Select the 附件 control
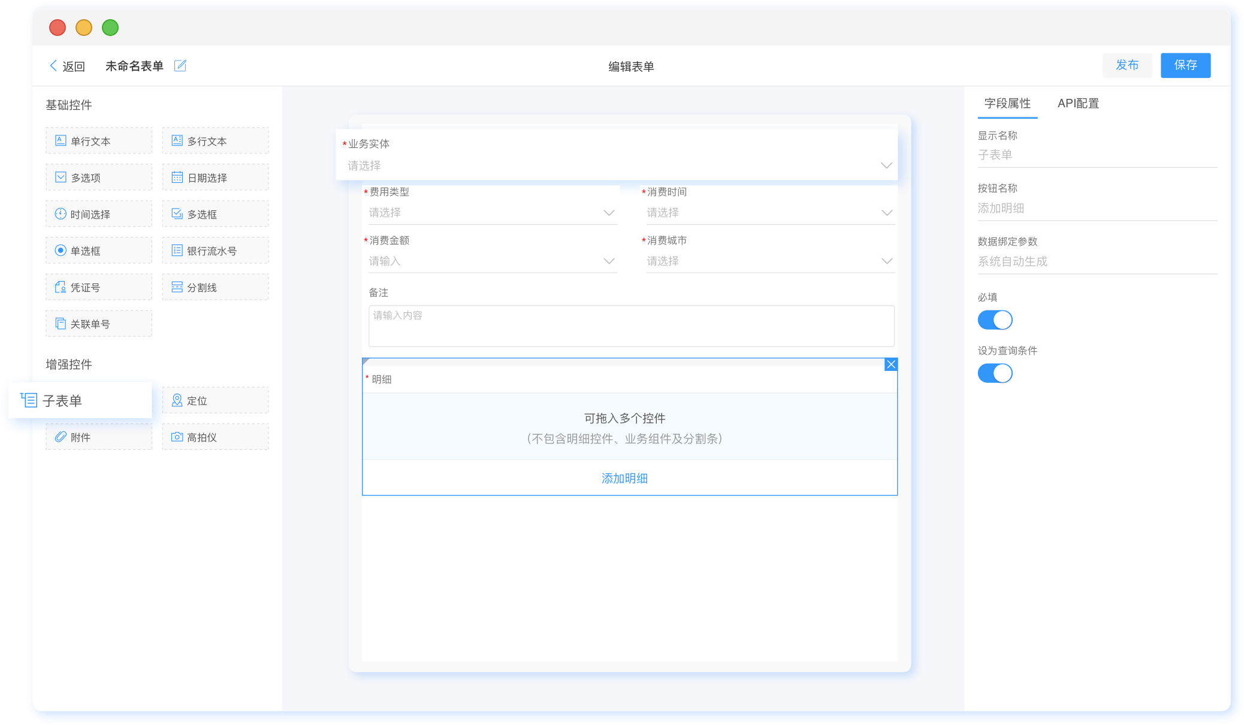1244x725 pixels. (98, 436)
